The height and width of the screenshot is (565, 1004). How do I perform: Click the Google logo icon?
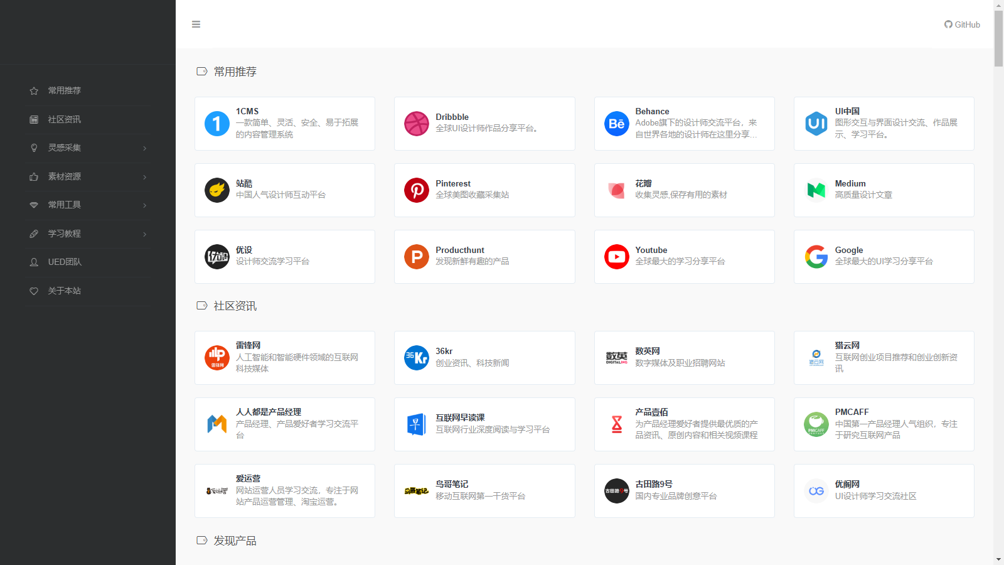click(816, 257)
